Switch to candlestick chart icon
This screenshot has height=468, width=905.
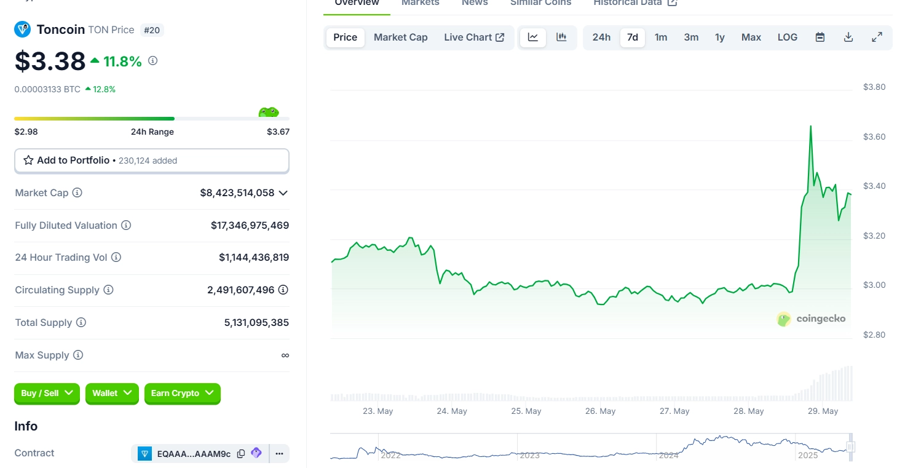[561, 38]
